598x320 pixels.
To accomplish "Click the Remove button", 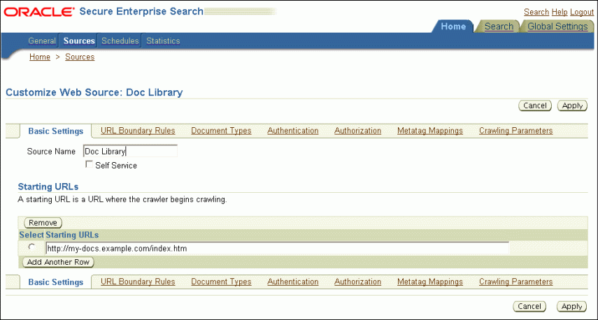I will (x=43, y=223).
